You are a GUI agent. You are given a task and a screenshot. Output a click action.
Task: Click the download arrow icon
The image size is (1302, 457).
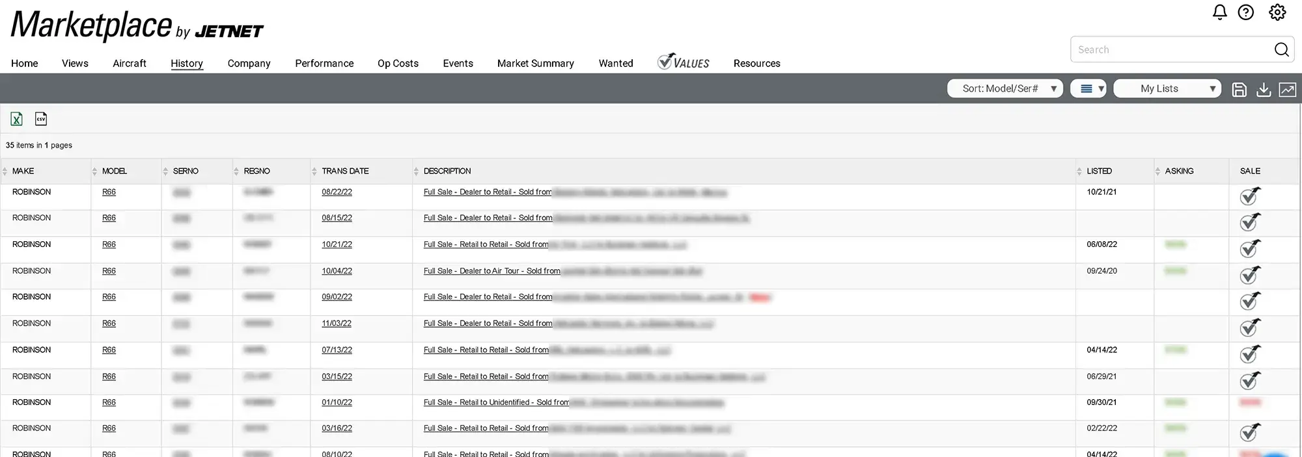1263,90
